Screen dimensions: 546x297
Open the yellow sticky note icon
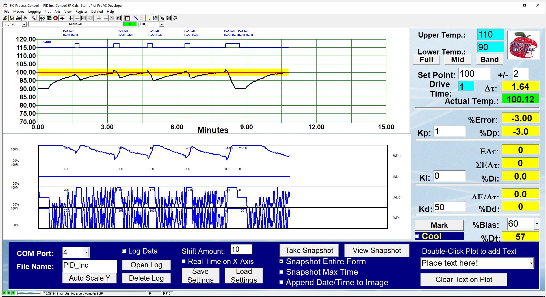[149, 18]
